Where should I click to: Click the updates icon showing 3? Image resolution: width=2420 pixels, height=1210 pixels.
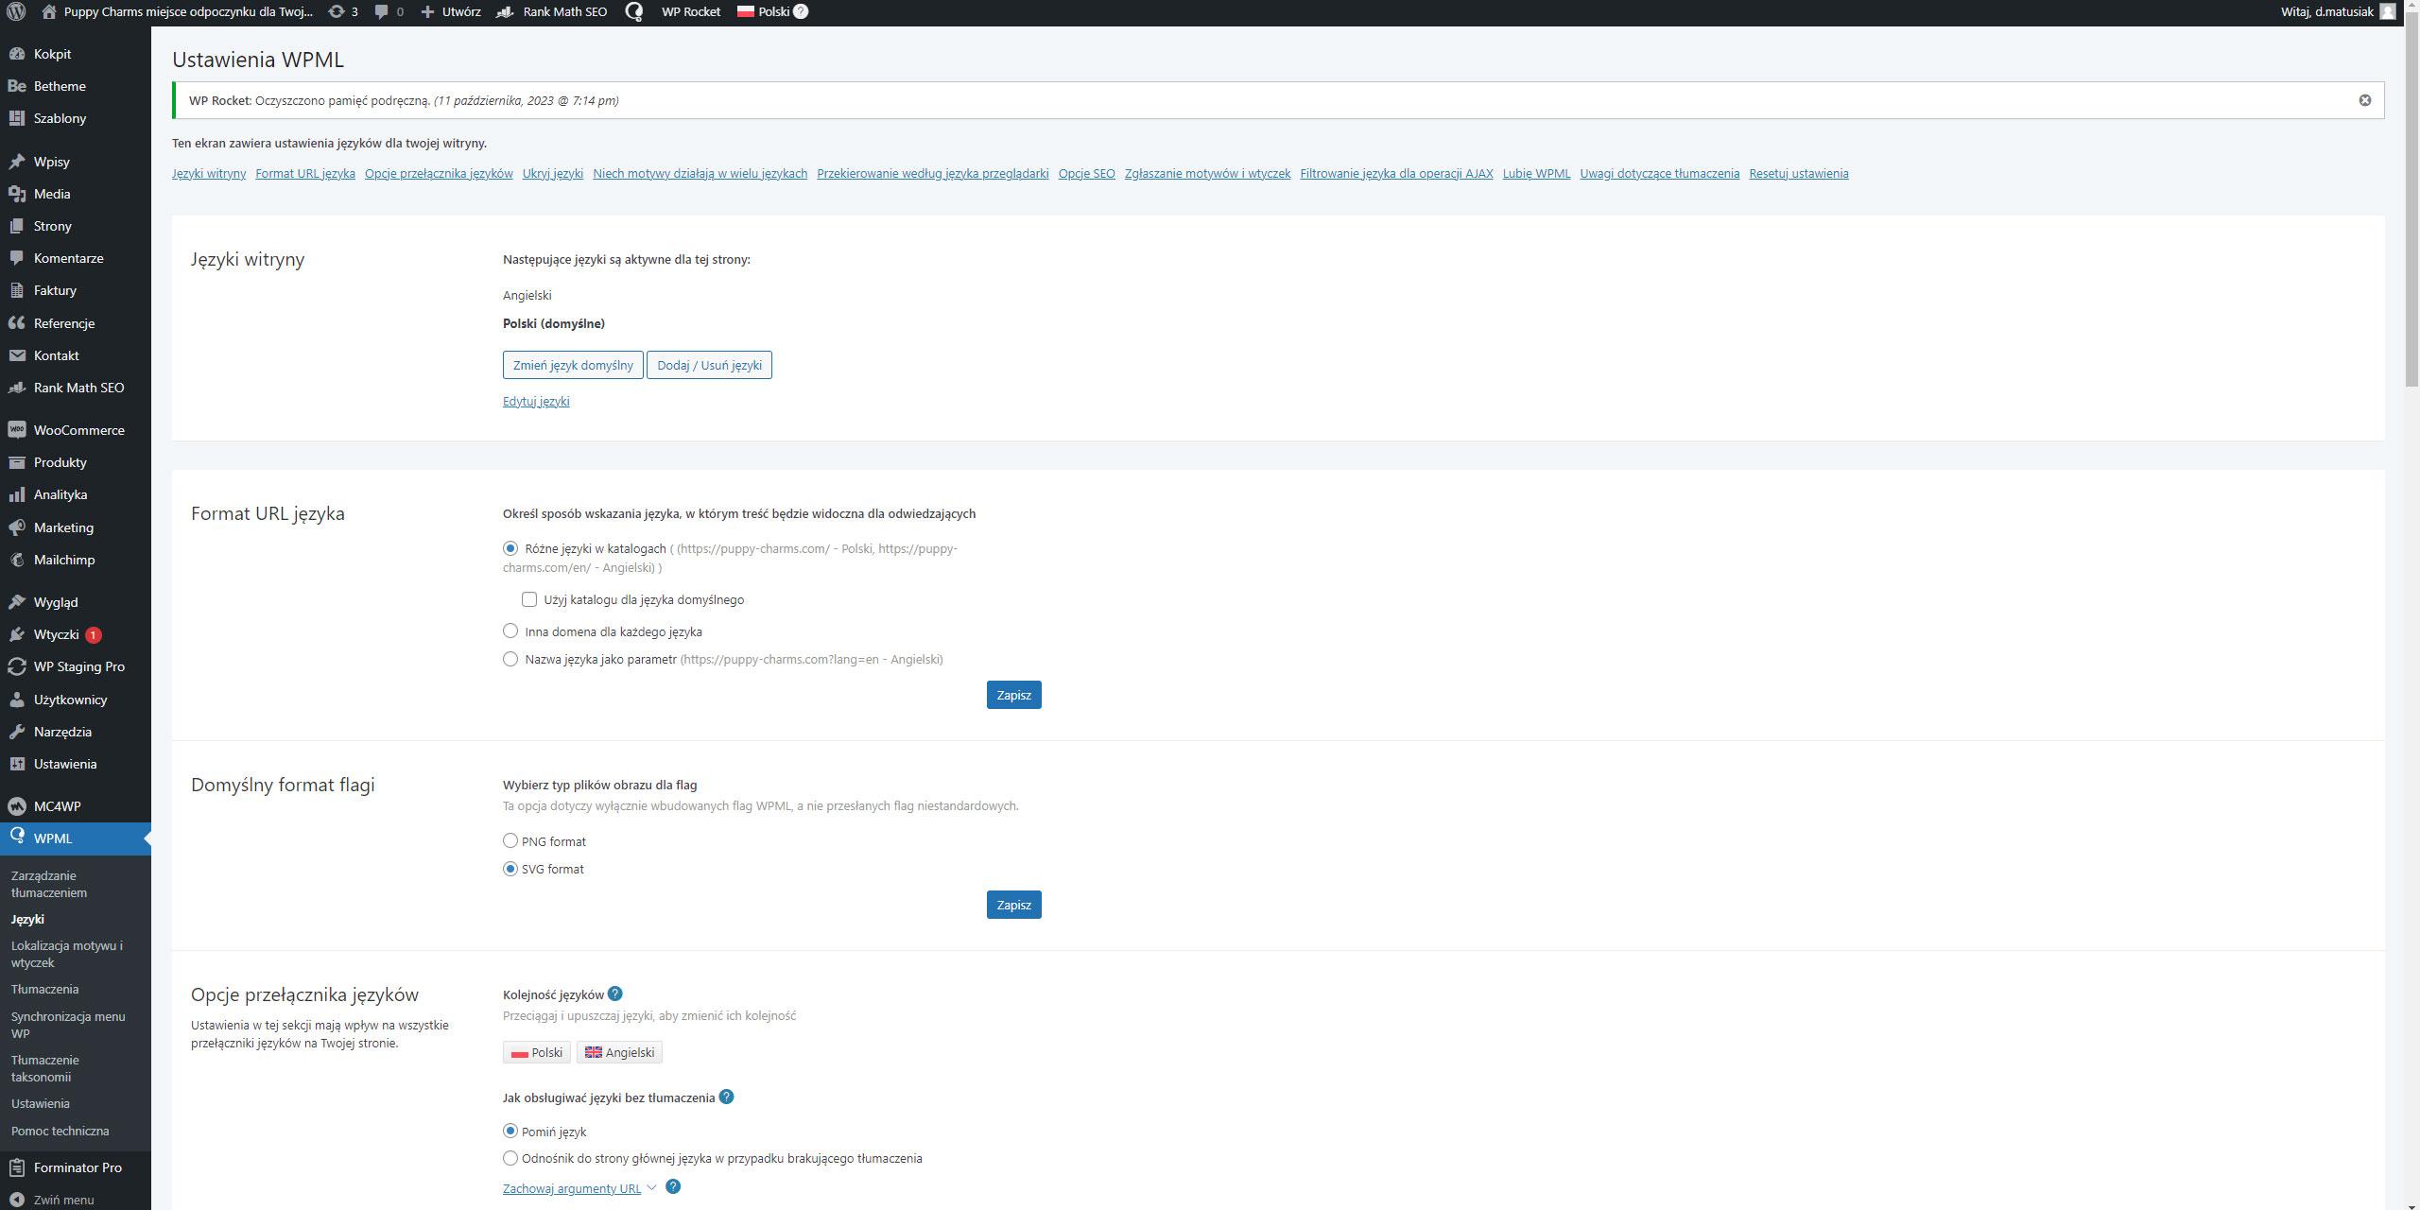343,12
